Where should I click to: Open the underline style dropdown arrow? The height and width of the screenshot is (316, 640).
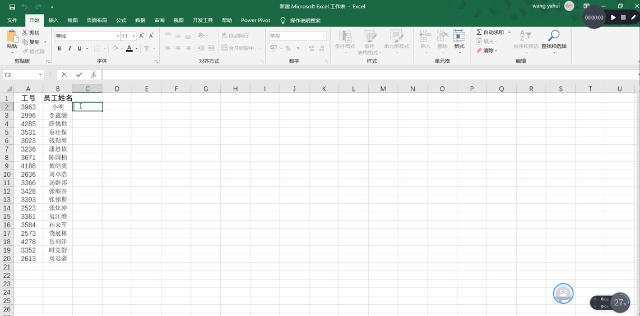pyautogui.click(x=86, y=48)
